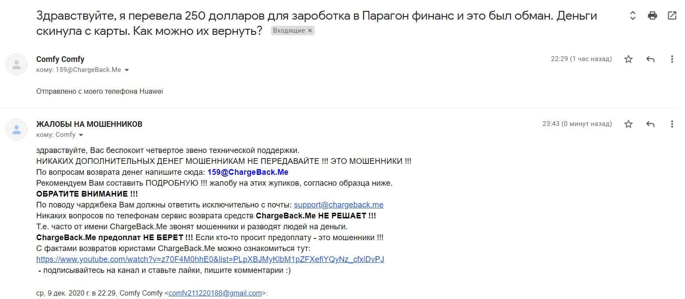Click the Comfy Comfy sender avatar

pyautogui.click(x=17, y=65)
